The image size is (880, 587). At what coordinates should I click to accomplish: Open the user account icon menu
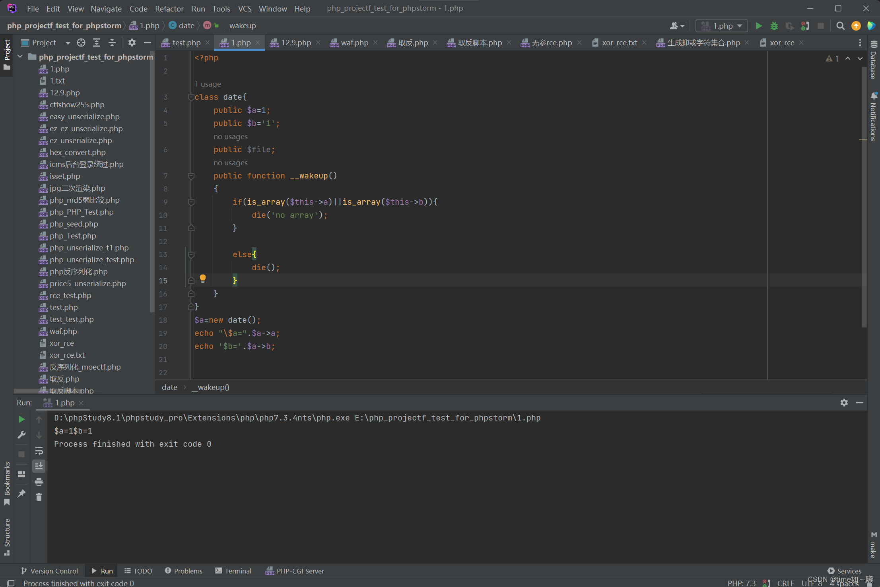(677, 26)
